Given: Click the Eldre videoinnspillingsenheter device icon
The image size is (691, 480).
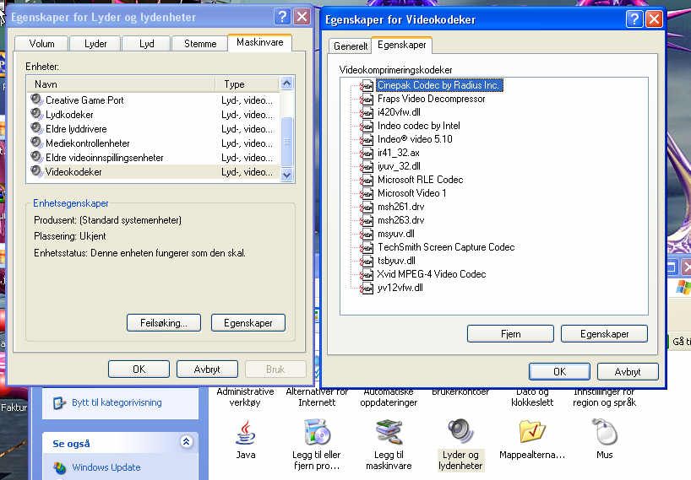Looking at the screenshot, I should click(36, 157).
